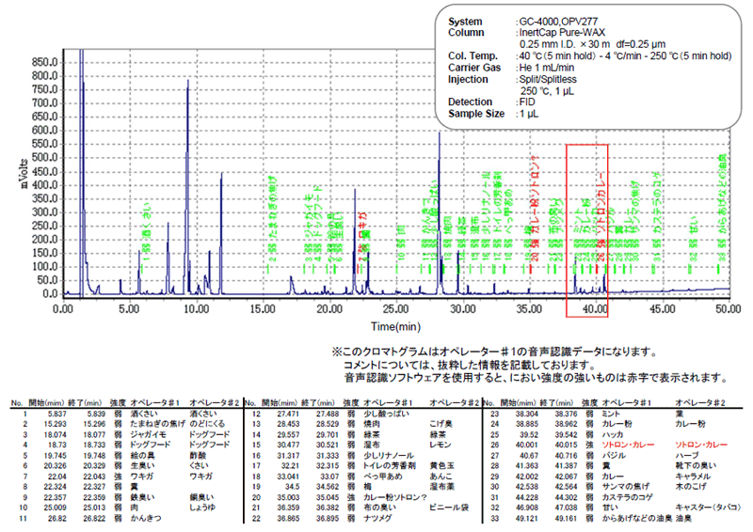The height and width of the screenshot is (532, 753).
Task: Click the cell "カレー粉ソトロン?" in row 20
Action: 395,497
